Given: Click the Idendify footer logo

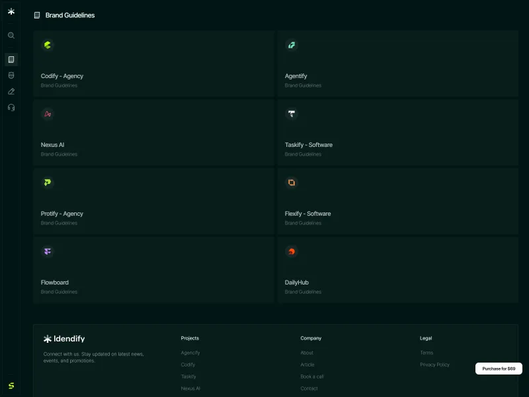Looking at the screenshot, I should (64, 339).
